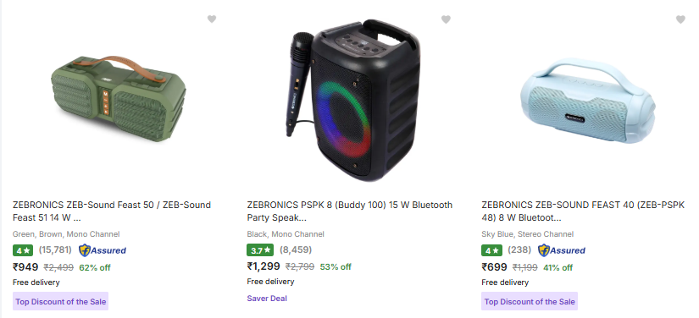Click Assured badge on Sound Feast 40
Image resolution: width=699 pixels, height=318 pixels.
coord(562,250)
